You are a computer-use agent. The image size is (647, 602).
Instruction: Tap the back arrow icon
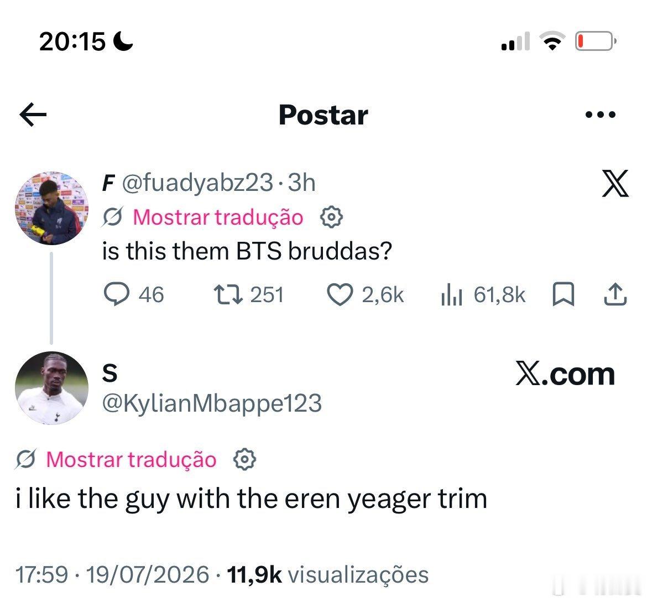tap(33, 115)
